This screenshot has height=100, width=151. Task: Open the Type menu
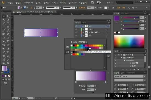tap(38, 2)
